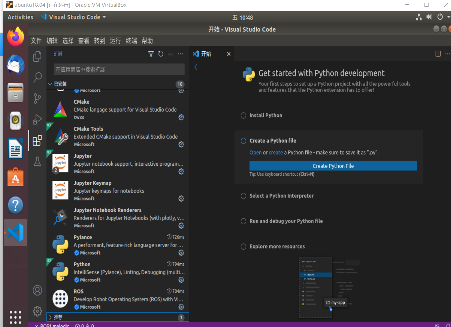Select the Install Python radio button

click(243, 115)
